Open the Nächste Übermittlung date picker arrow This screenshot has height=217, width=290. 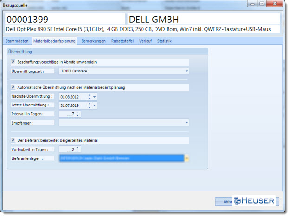click(x=94, y=97)
